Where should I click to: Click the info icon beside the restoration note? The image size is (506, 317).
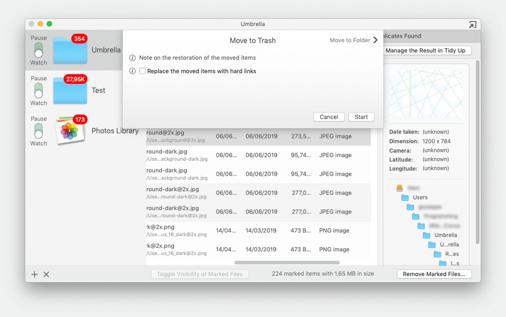[132, 58]
